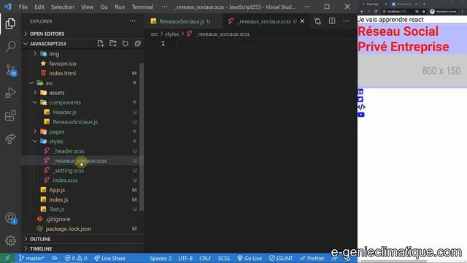Open index.html file

tap(62, 73)
